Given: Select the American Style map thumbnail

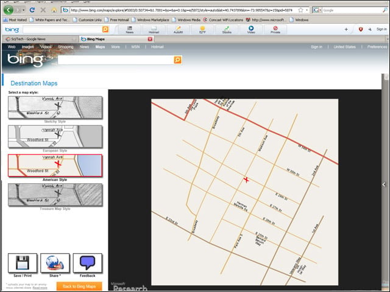Looking at the screenshot, I should [55, 165].
